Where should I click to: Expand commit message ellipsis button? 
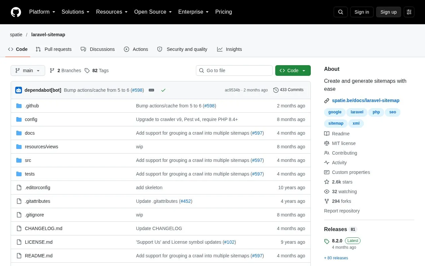click(x=151, y=90)
